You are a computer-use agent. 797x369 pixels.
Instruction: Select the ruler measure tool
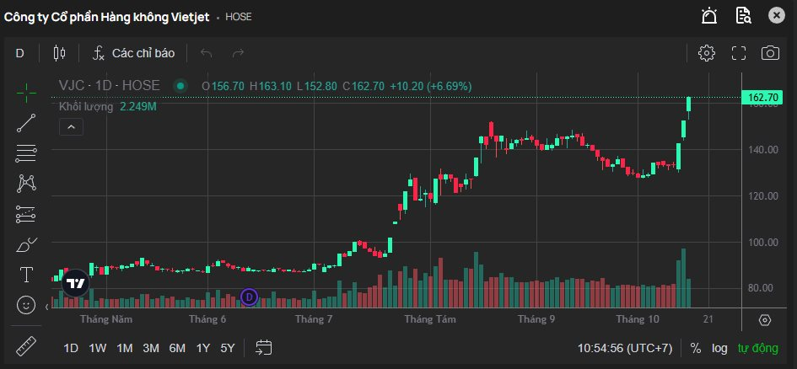click(26, 346)
